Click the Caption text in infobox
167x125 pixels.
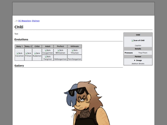coord(138,45)
